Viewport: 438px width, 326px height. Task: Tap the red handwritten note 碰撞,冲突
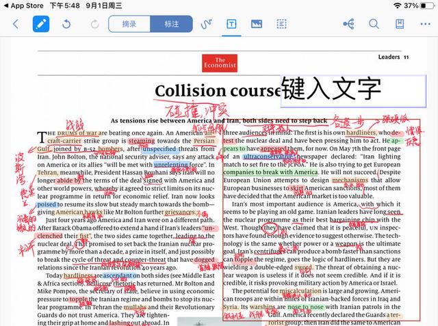click(x=196, y=111)
